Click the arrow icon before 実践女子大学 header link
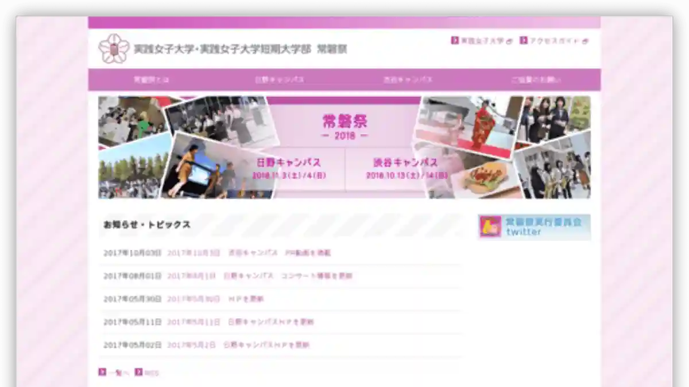 pyautogui.click(x=455, y=41)
